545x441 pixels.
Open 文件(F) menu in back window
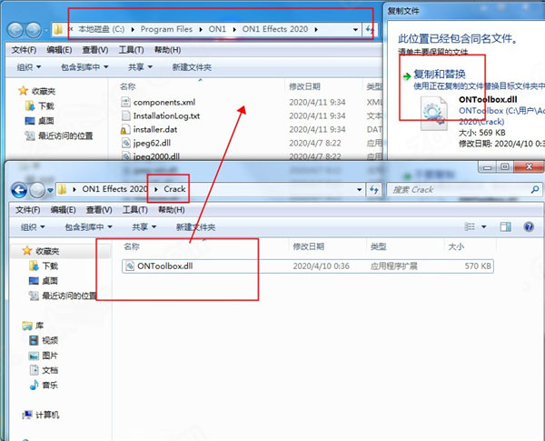click(24, 50)
